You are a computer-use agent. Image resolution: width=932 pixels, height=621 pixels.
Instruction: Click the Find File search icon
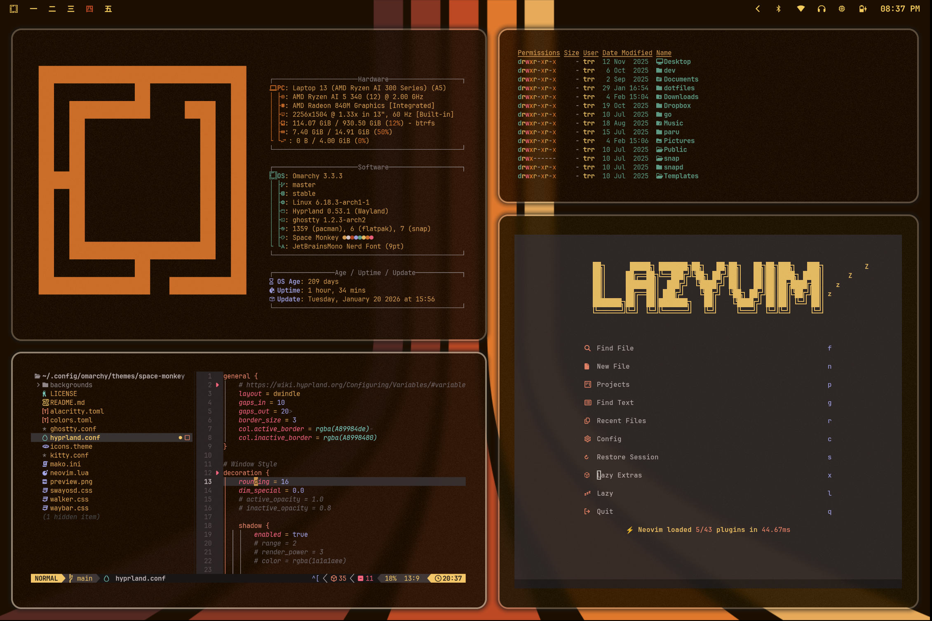pos(587,348)
